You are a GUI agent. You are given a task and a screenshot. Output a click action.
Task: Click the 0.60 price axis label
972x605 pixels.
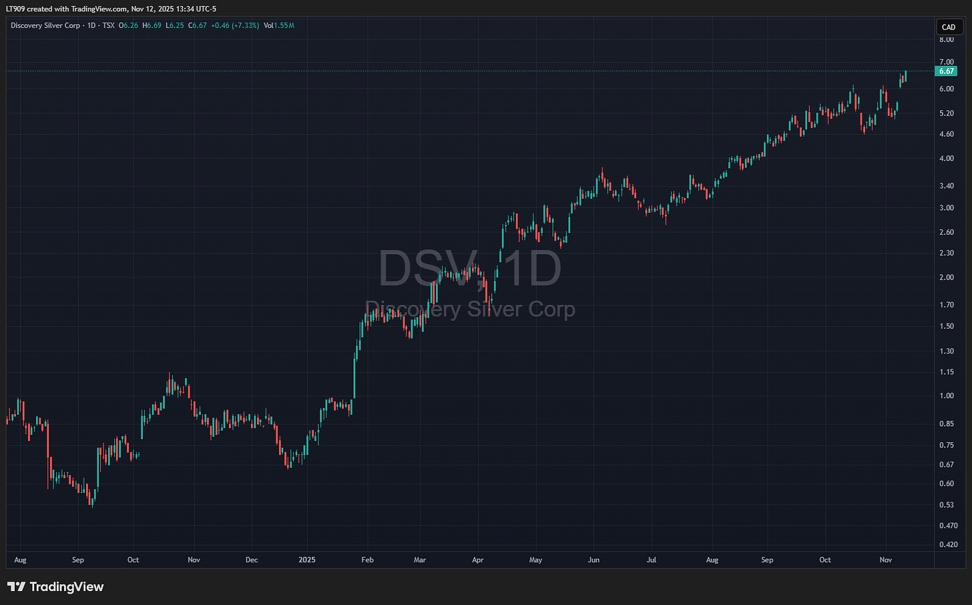946,484
